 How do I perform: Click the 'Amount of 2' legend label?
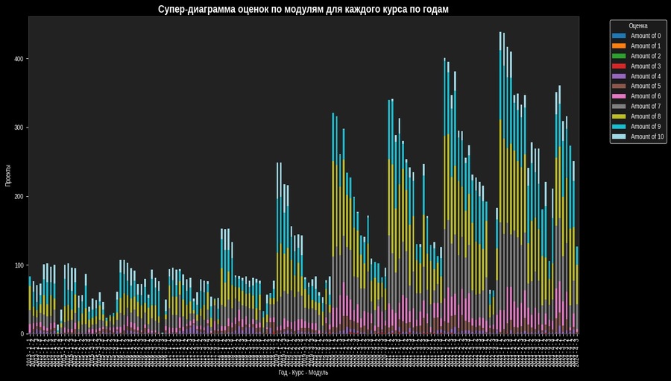pos(646,56)
